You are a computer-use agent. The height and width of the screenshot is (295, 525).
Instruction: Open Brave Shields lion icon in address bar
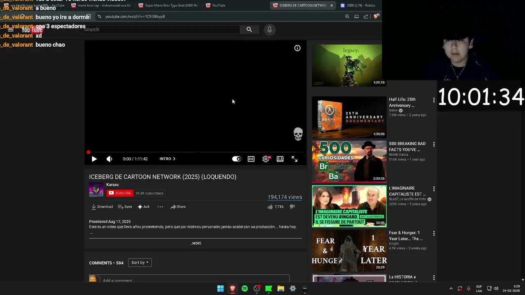pyautogui.click(x=376, y=16)
